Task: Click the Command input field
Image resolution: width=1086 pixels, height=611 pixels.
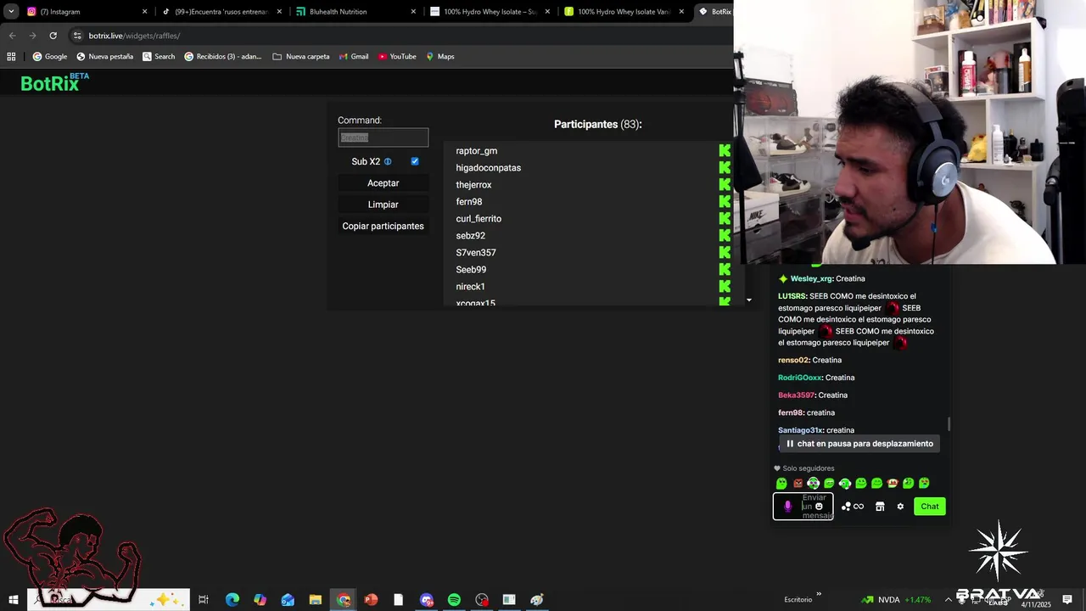Action: pyautogui.click(x=383, y=137)
